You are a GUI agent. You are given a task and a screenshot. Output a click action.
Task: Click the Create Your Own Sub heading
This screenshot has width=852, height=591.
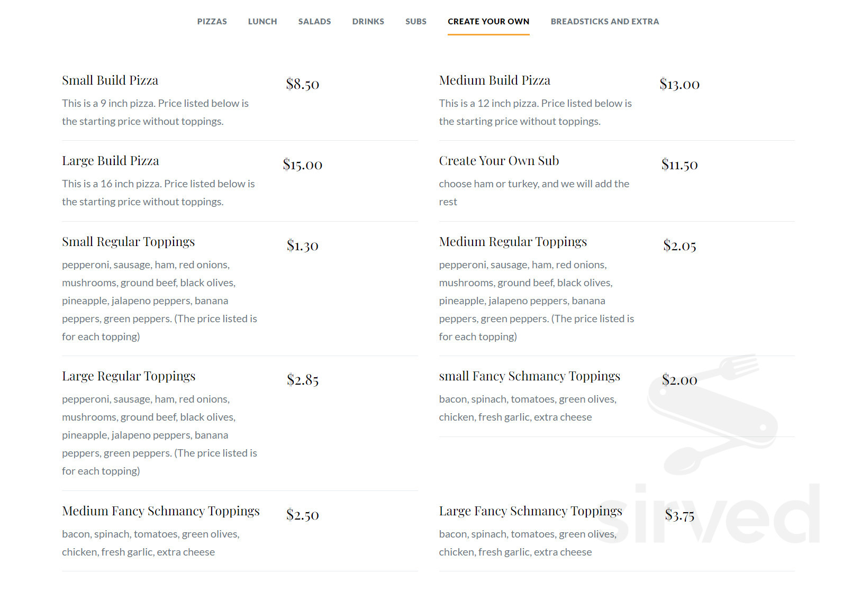[499, 161]
